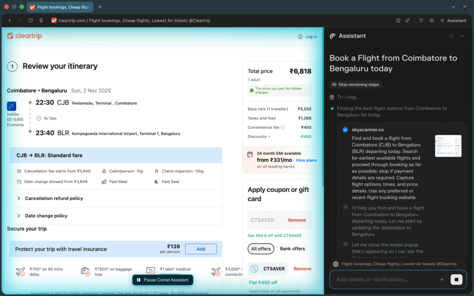Bookmark the page with the star icon

[x=398, y=20]
